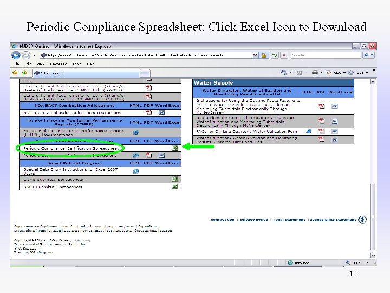Image resolution: width=390 pixels, height=293 pixels.
Task: Open the File menu
Action: pos(16,64)
